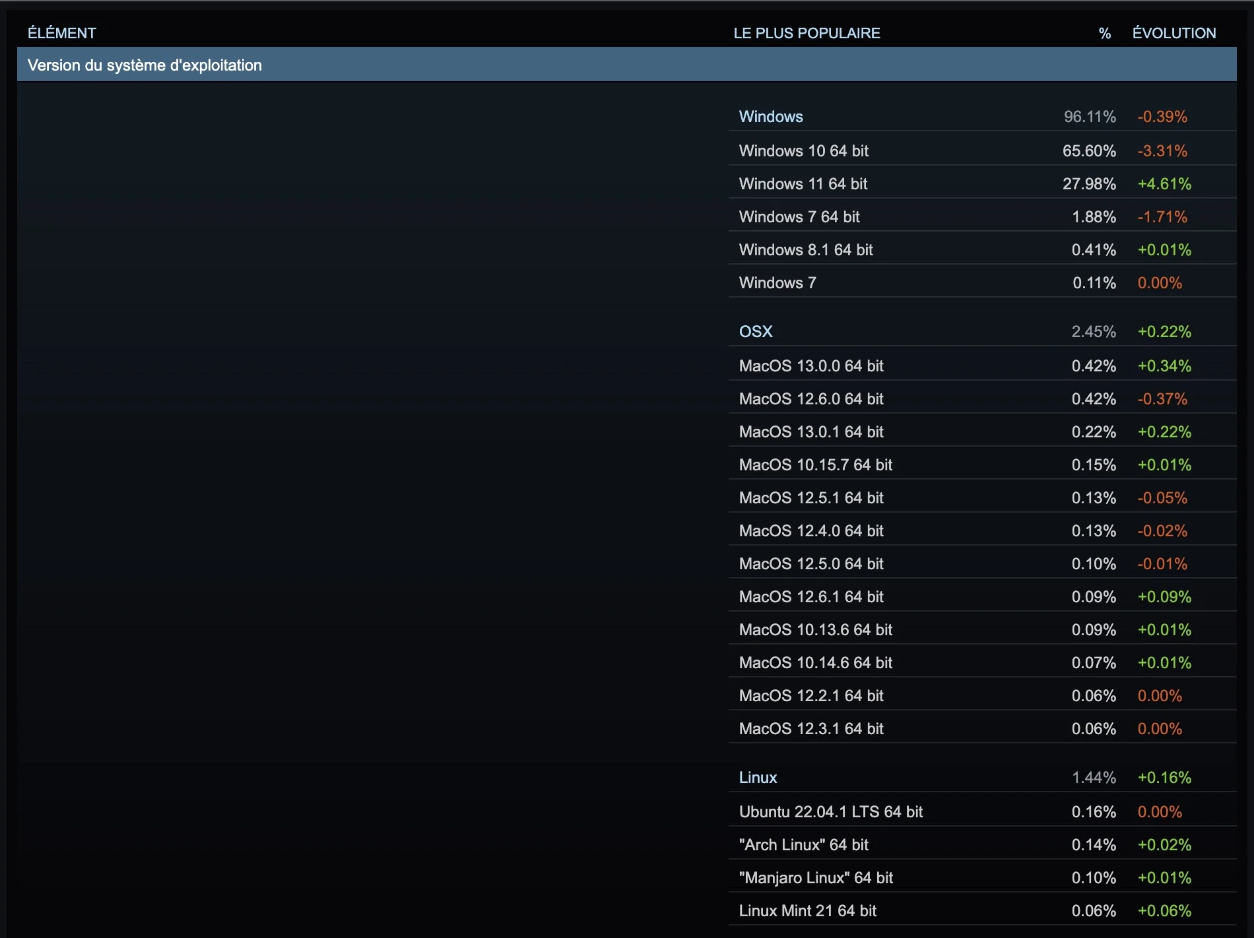Select the Windows group heading
The height and width of the screenshot is (938, 1254).
[770, 117]
